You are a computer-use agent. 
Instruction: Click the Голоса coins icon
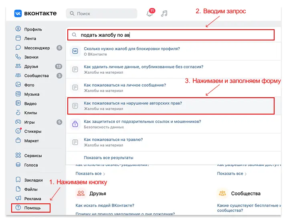18,165
